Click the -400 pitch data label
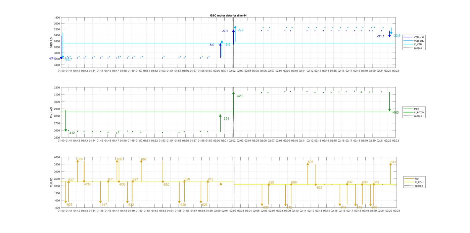Image resolution: width=470 pixels, height=233 pixels. coord(395,113)
